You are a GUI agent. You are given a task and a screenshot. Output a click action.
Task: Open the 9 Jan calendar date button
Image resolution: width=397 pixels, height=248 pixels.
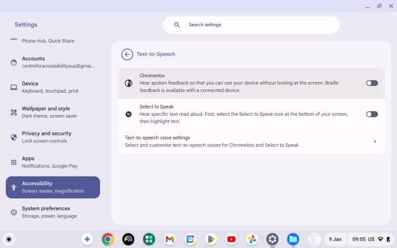(x=335, y=239)
